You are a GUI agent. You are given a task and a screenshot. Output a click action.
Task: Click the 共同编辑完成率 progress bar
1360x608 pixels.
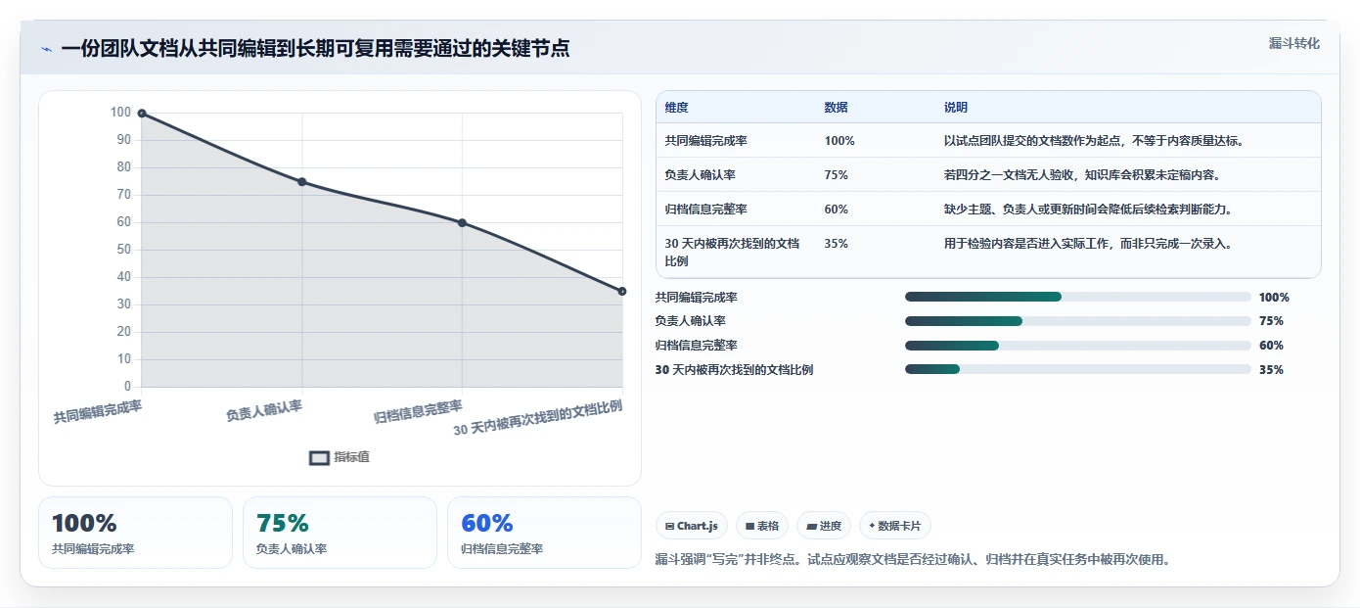click(x=1078, y=297)
